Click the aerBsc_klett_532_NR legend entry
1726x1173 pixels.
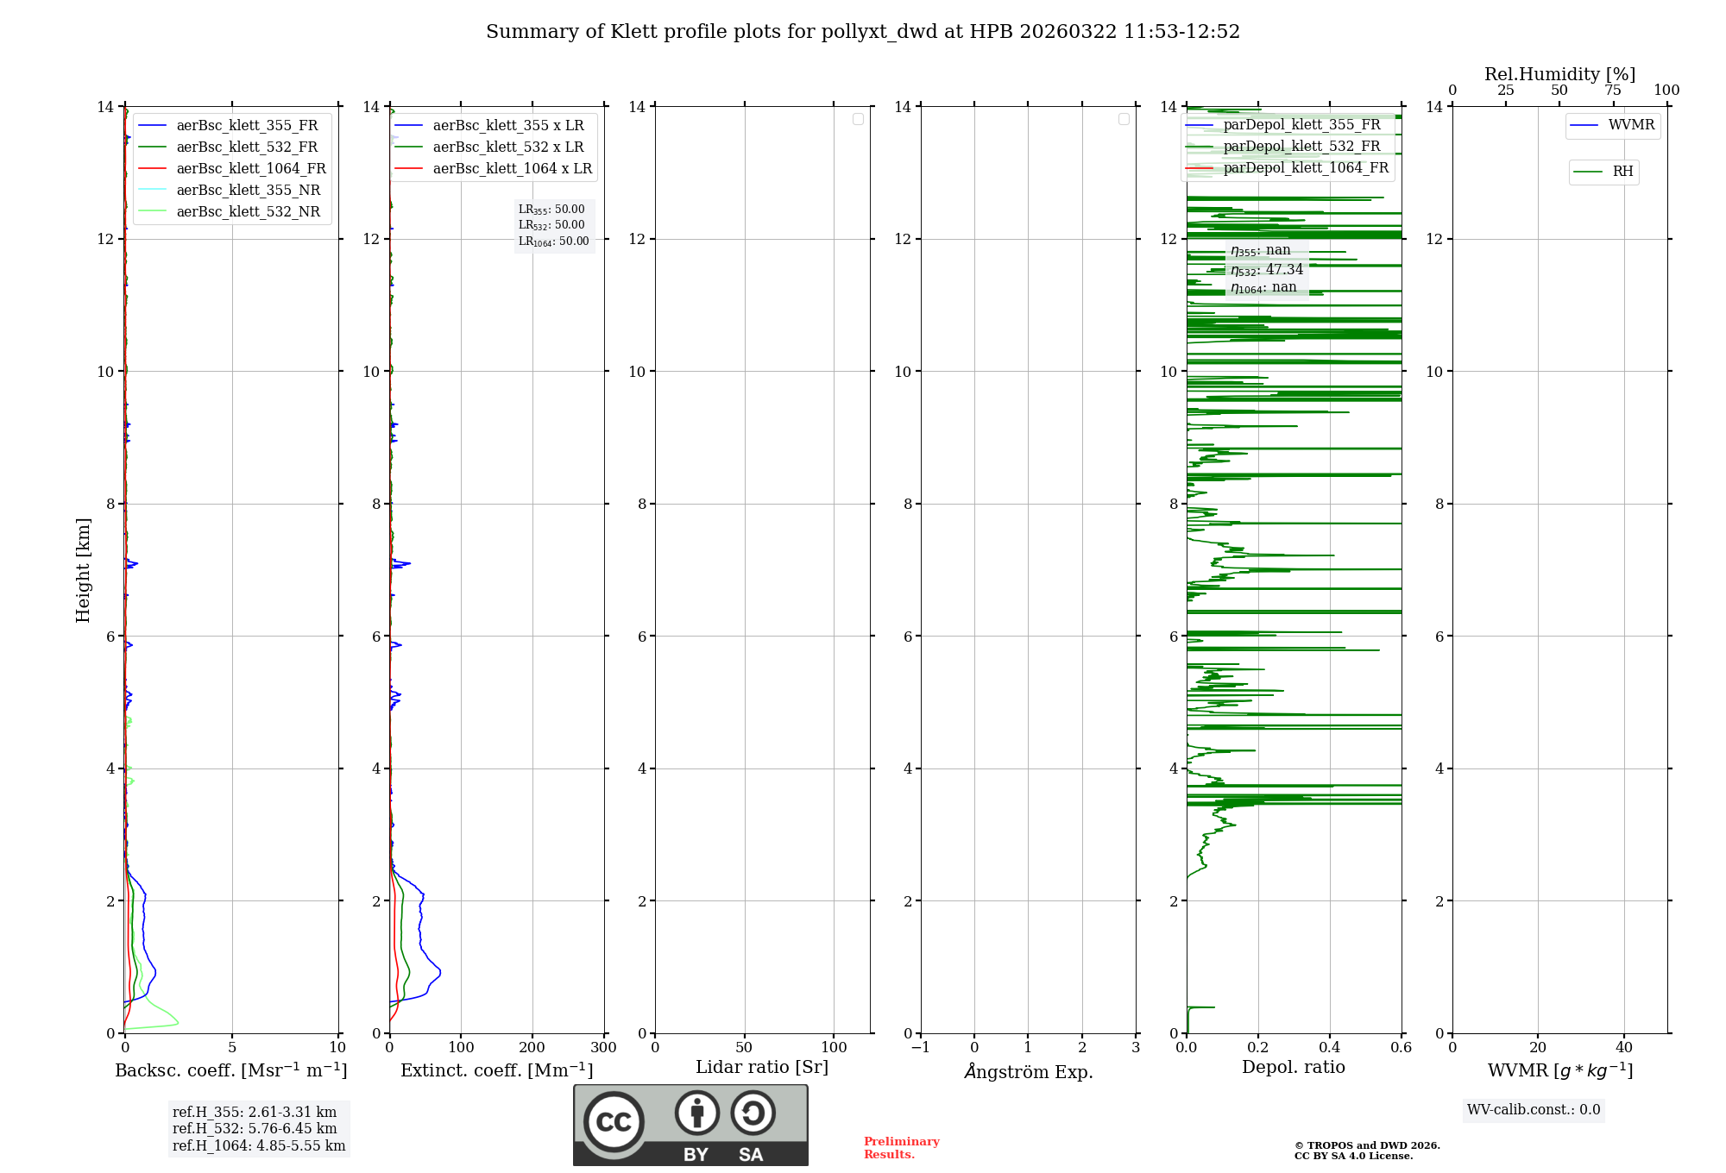[248, 211]
